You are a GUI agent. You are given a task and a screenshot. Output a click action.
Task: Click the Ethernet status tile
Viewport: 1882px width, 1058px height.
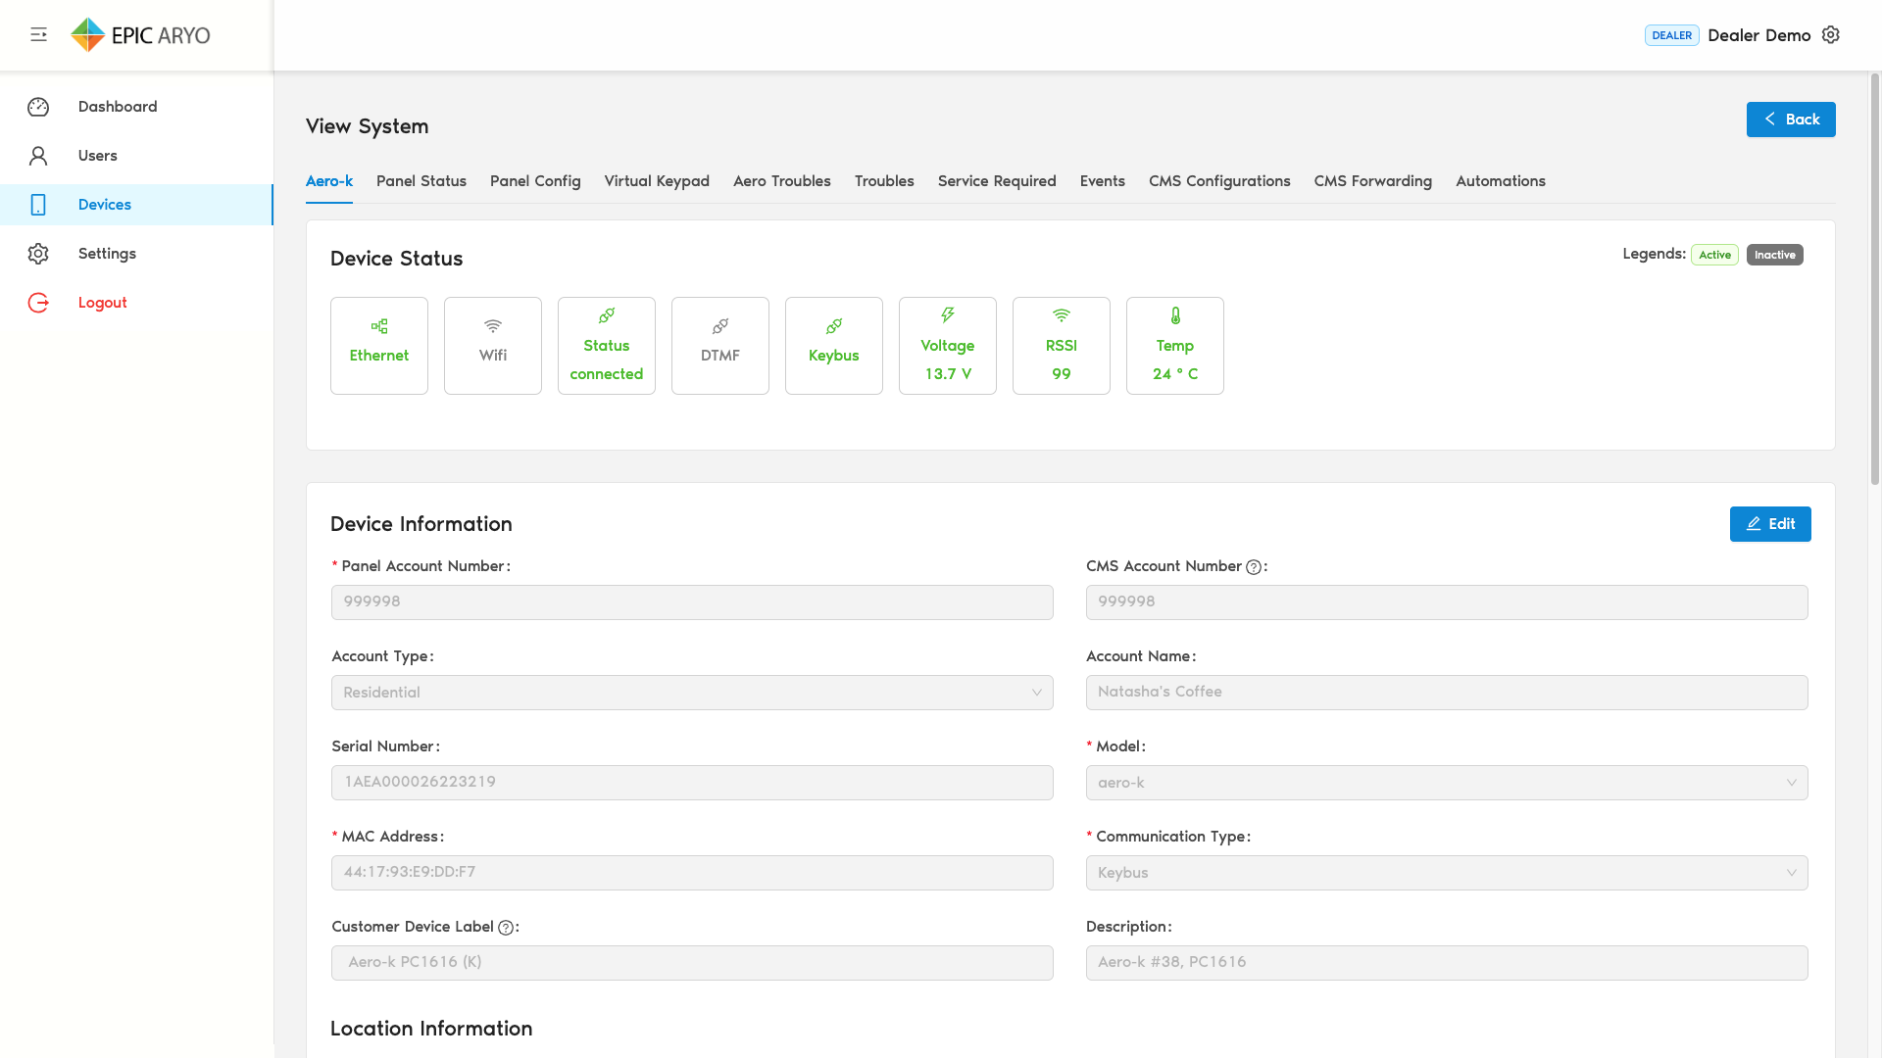tap(379, 346)
